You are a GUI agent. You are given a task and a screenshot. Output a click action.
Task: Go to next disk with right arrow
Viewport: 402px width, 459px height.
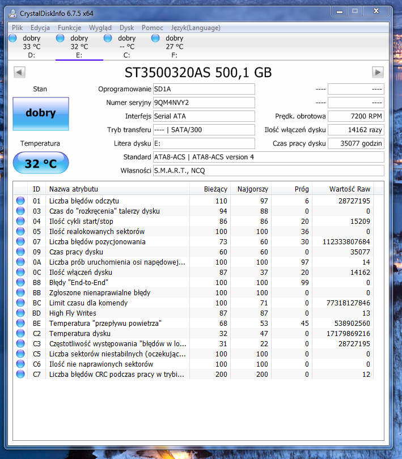(378, 73)
